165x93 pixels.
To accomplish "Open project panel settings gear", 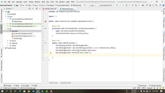I will [37, 9].
